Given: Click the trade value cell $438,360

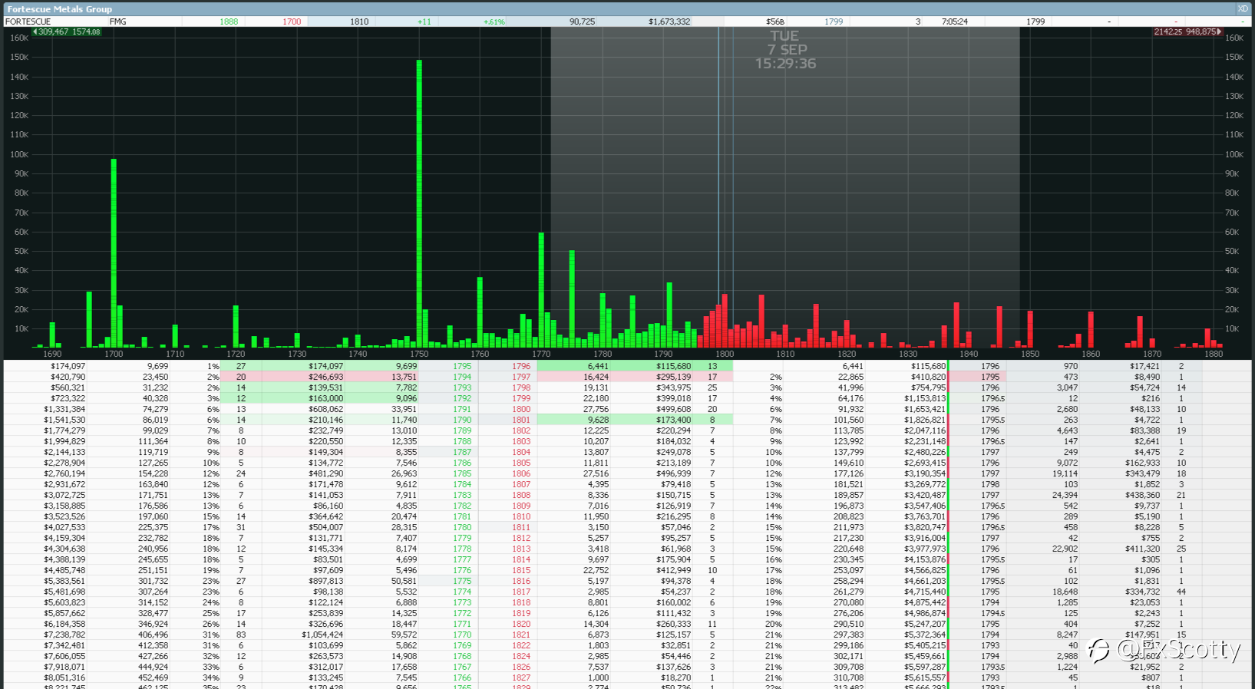Looking at the screenshot, I should coord(1142,495).
